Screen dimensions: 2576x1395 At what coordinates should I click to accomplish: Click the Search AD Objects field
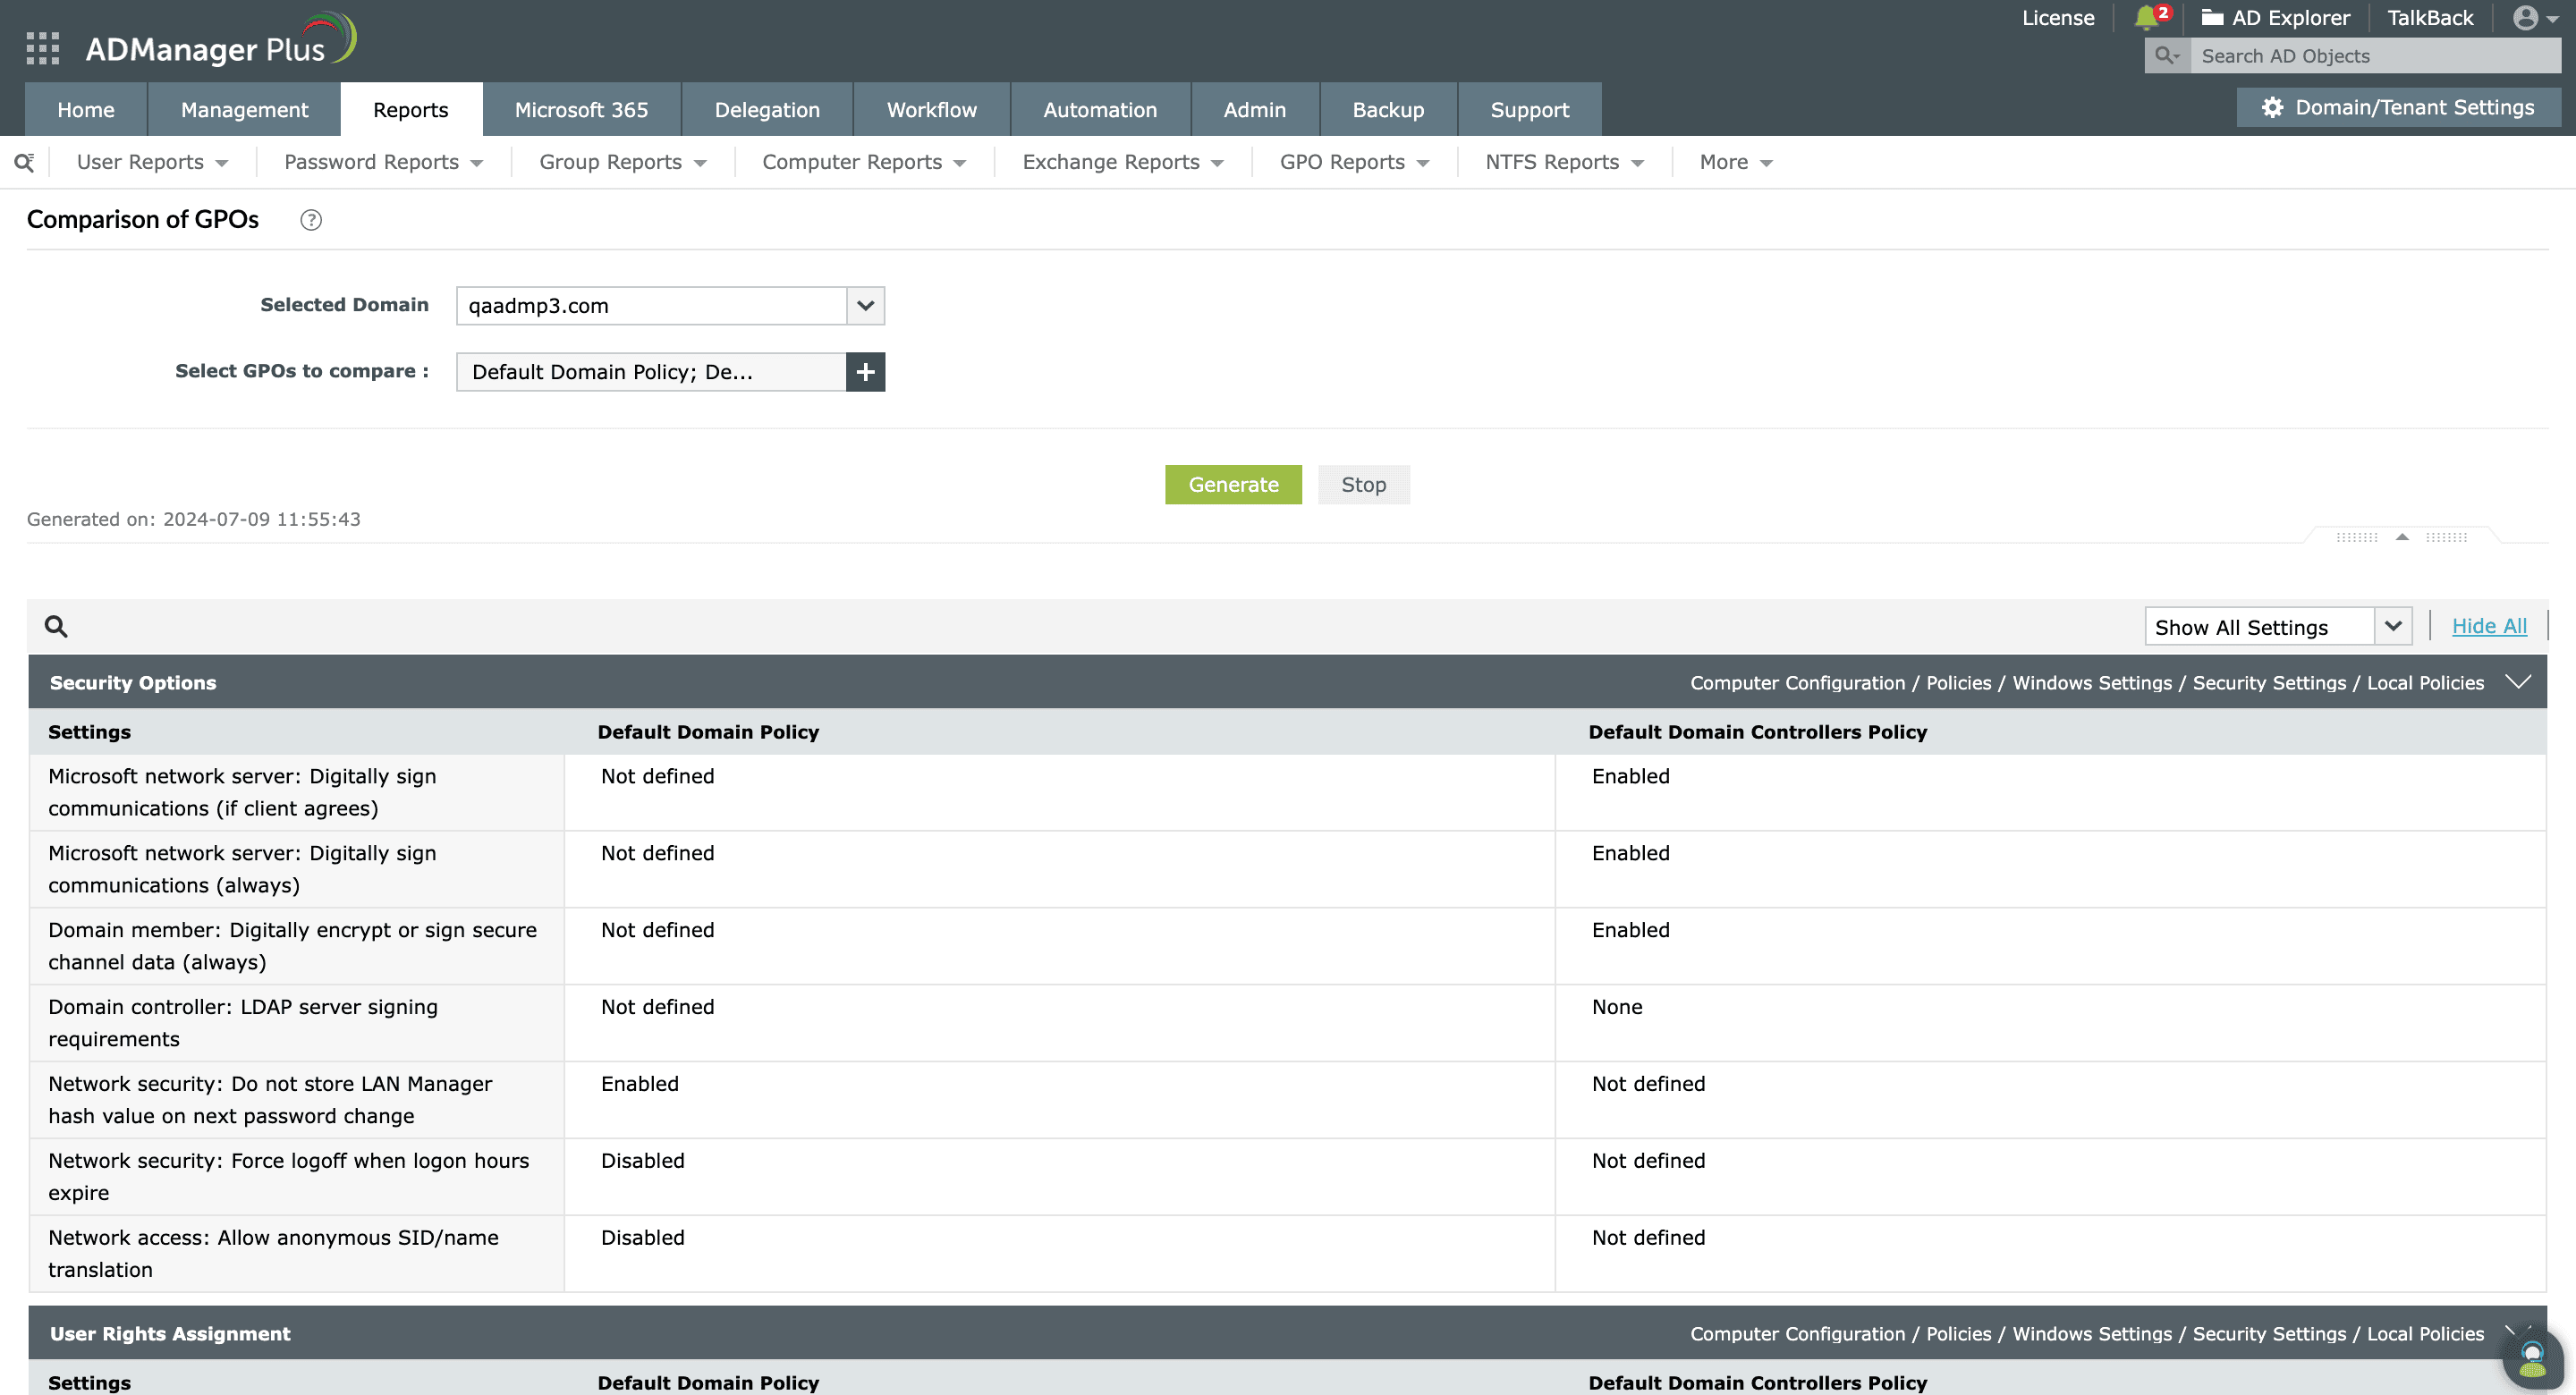click(x=2373, y=56)
